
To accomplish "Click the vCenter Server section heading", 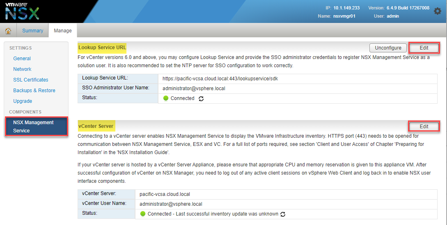I will point(96,126).
